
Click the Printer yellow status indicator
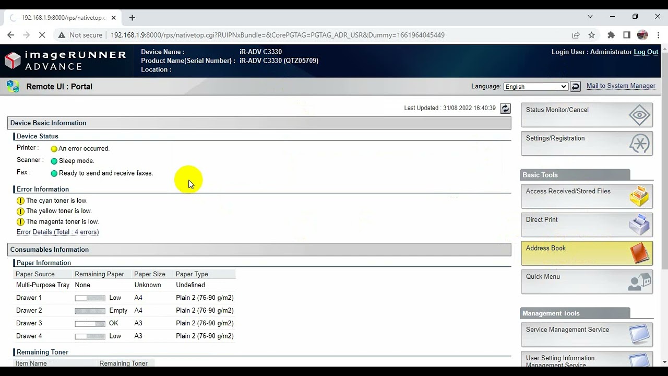point(54,149)
